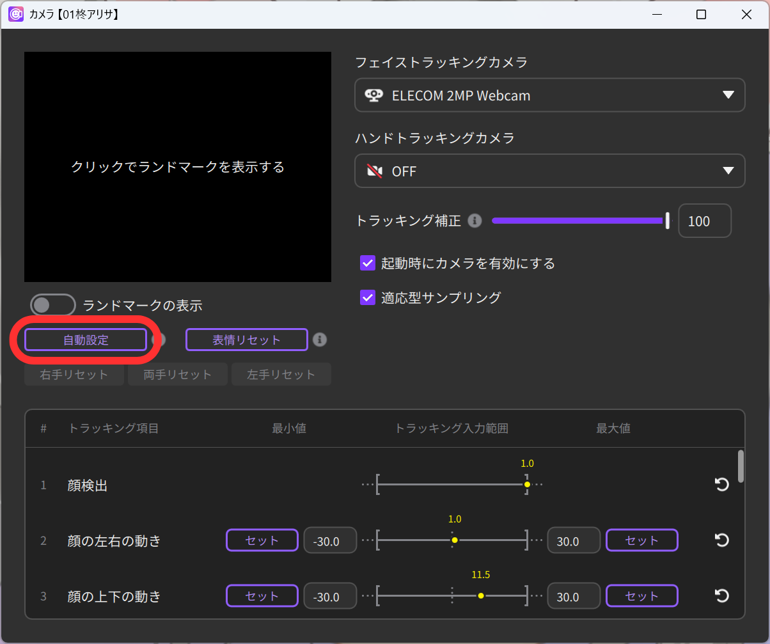Click the tracking list vertical scrollbar

click(741, 466)
